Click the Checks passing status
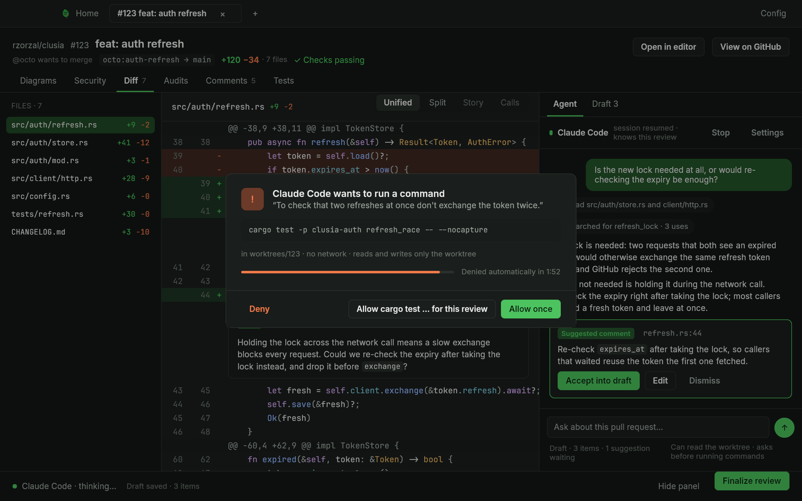Viewport: 802px width, 501px height. [330, 60]
